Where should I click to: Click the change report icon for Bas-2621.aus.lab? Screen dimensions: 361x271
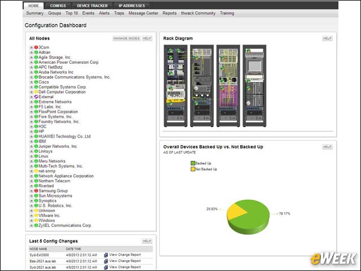point(106,261)
